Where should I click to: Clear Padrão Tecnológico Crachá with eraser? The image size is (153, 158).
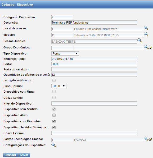tap(150, 139)
